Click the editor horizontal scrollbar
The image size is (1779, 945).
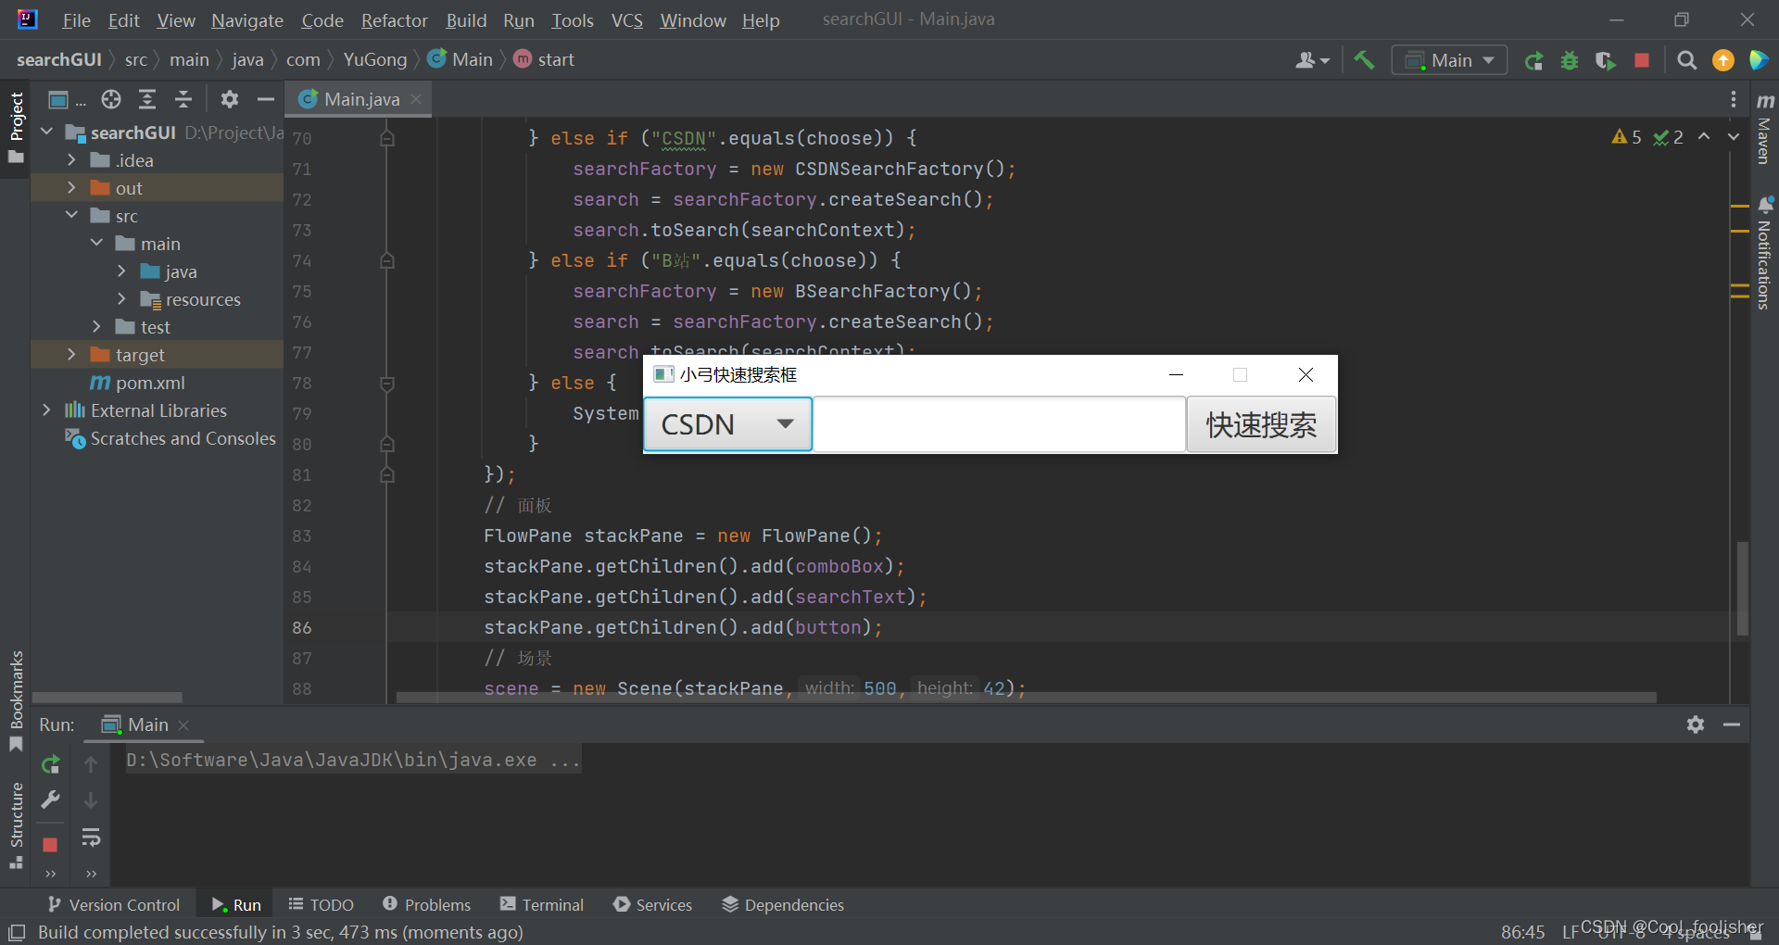(1026, 698)
